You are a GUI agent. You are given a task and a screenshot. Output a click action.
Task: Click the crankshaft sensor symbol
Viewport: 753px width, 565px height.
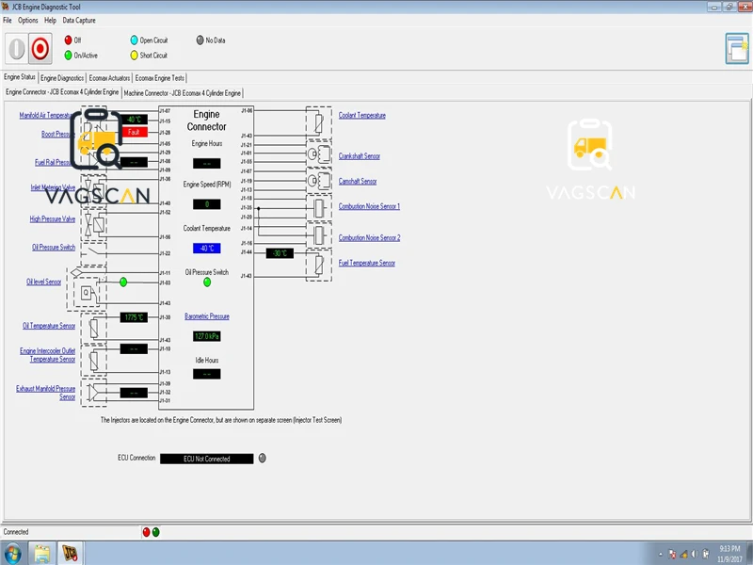pos(319,153)
